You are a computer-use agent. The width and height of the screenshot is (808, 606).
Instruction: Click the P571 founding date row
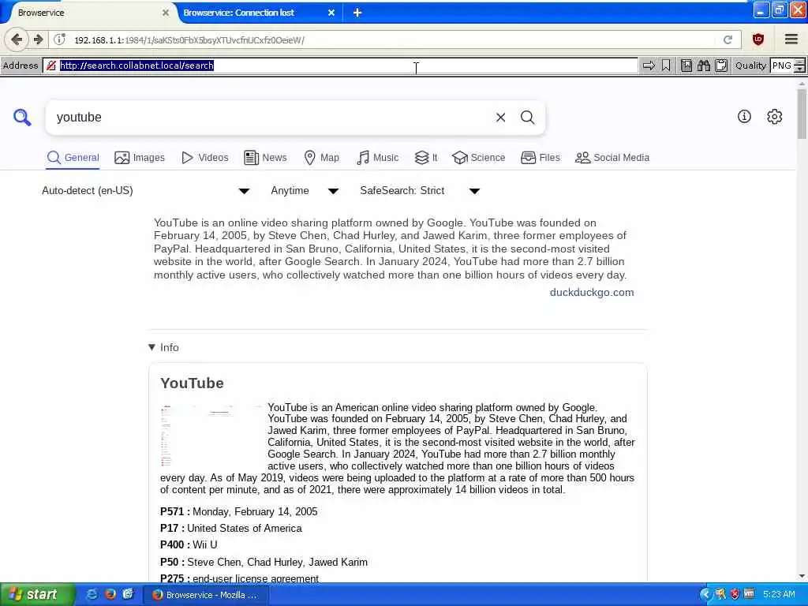click(x=238, y=511)
